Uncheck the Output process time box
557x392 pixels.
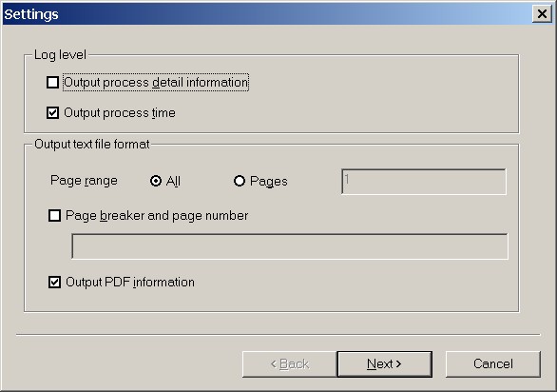52,113
